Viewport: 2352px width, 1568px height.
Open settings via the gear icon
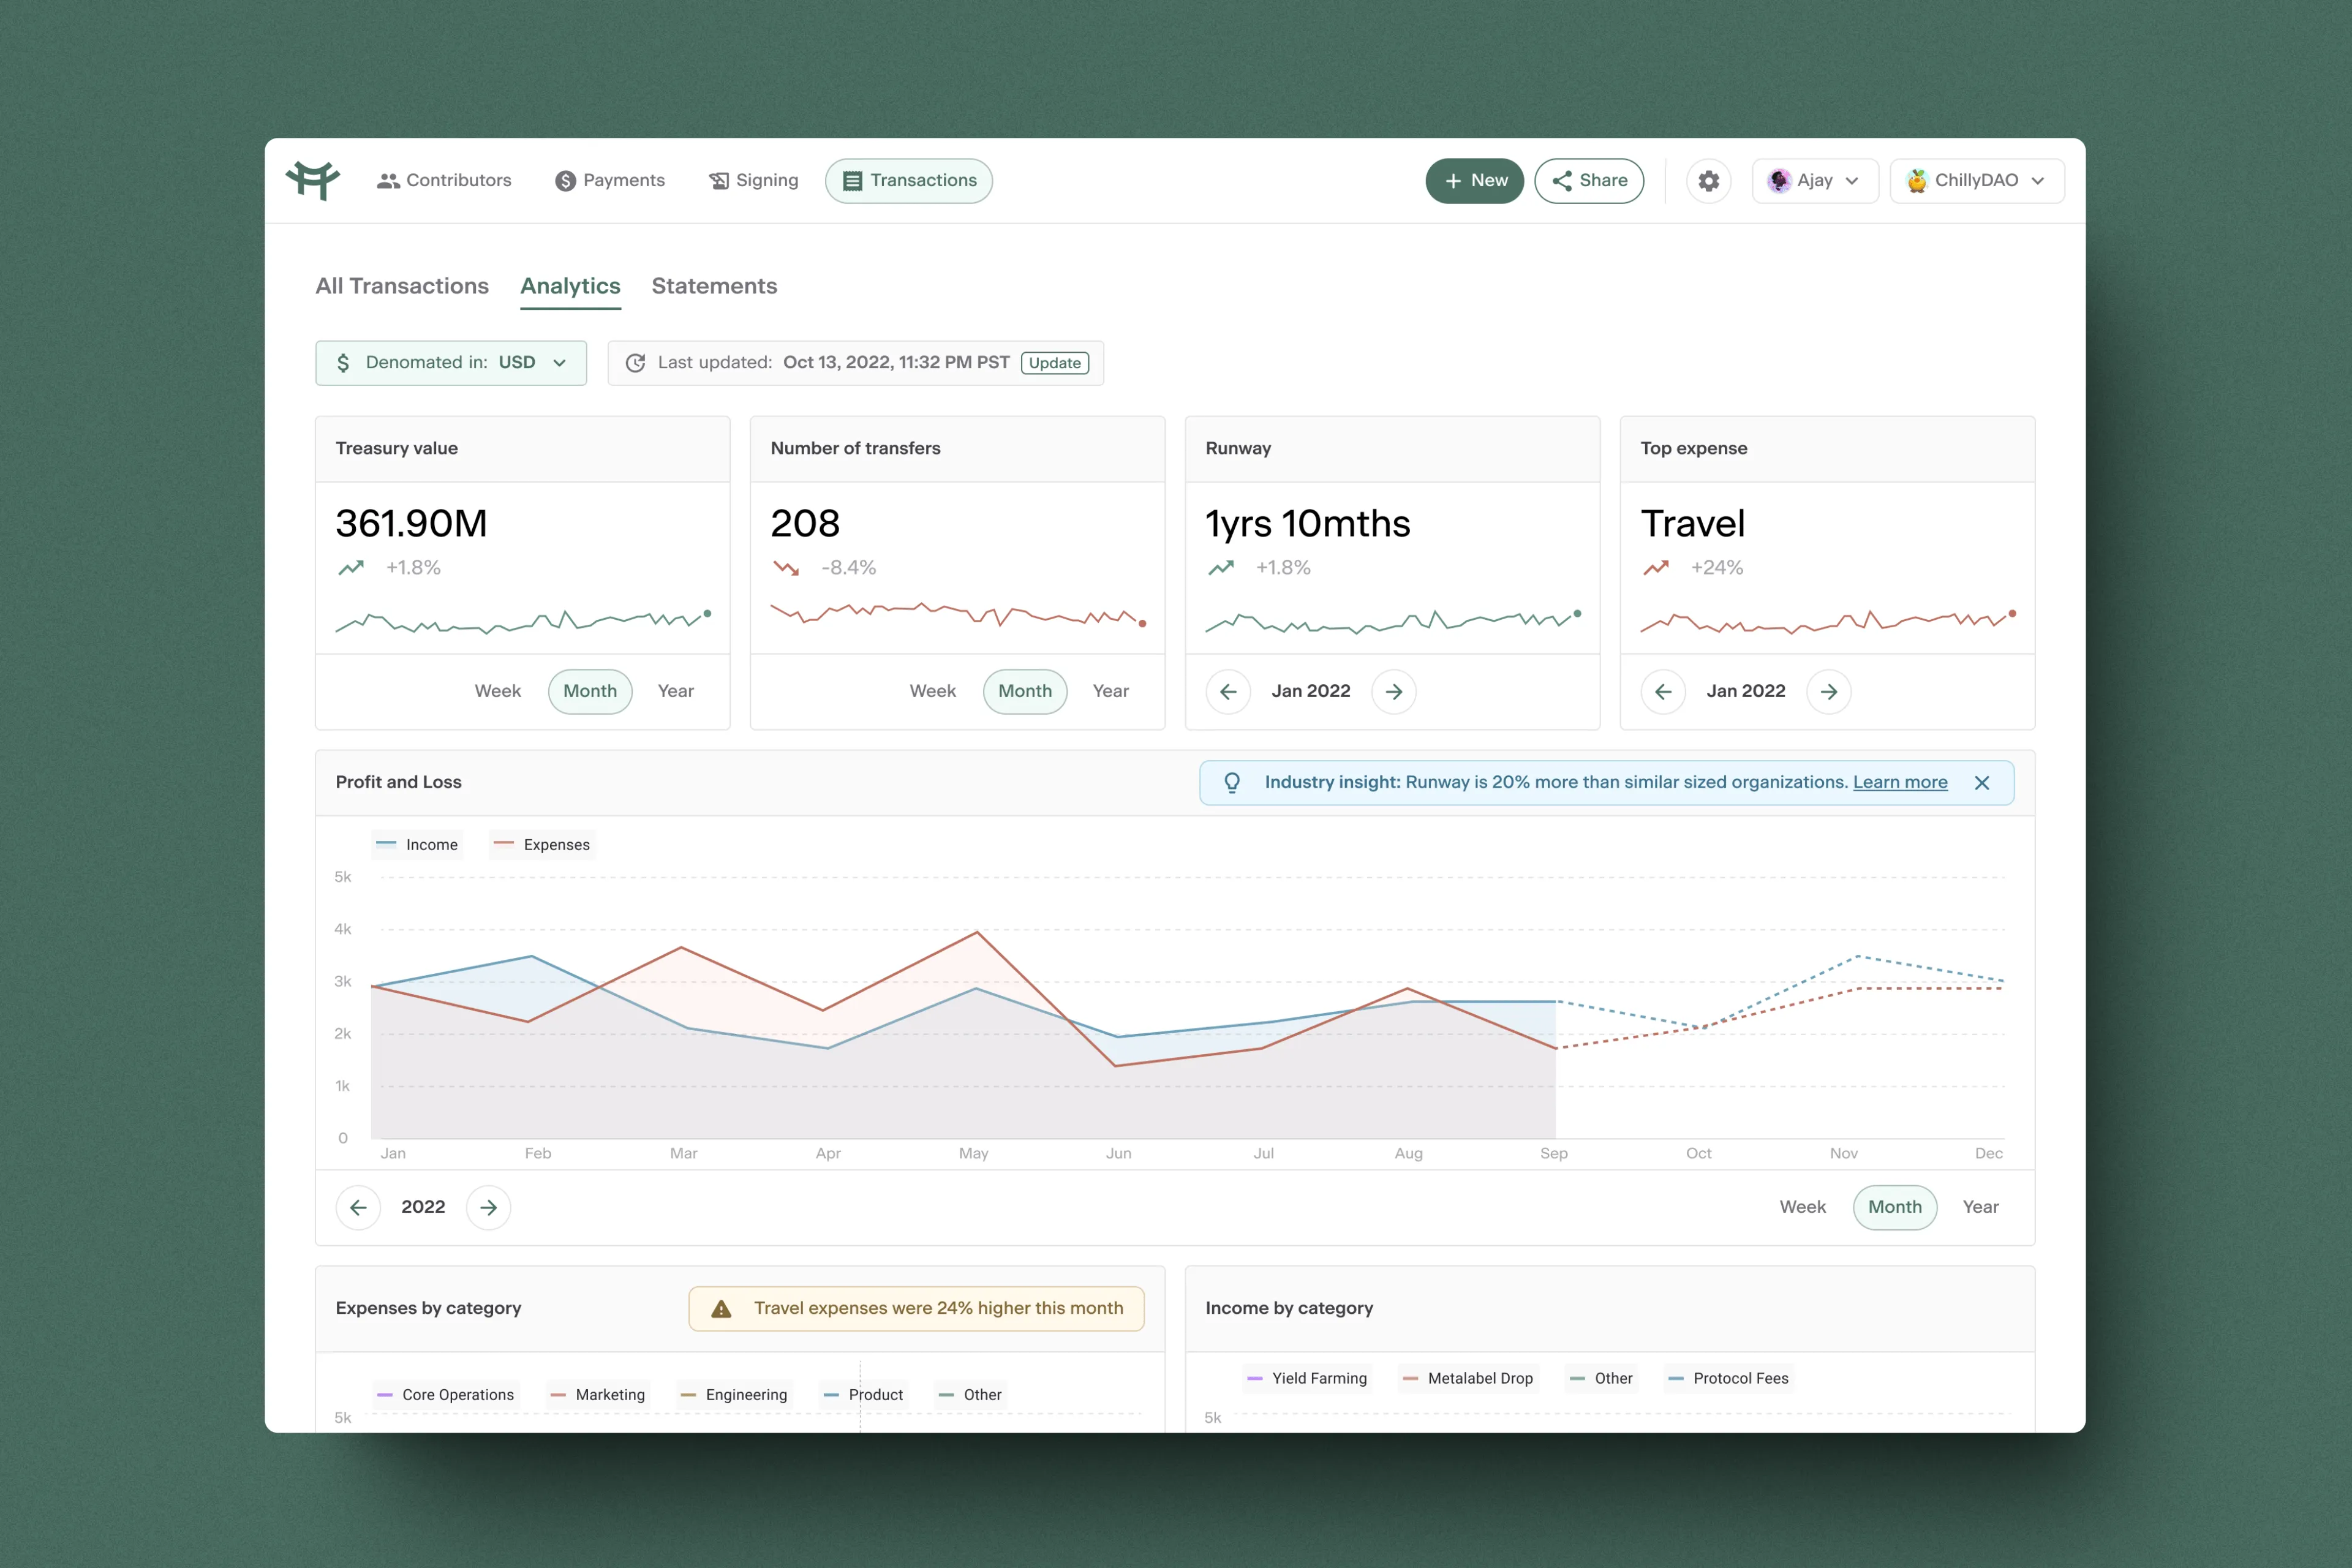[x=1708, y=181]
